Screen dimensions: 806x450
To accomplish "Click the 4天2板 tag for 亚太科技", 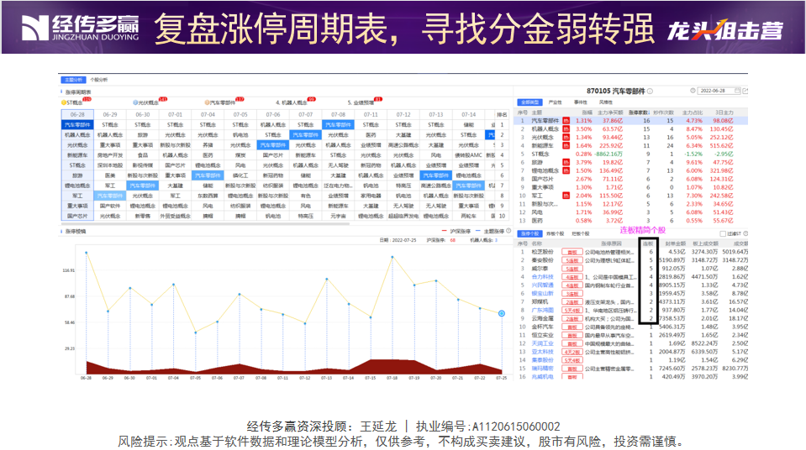I will click(572, 352).
